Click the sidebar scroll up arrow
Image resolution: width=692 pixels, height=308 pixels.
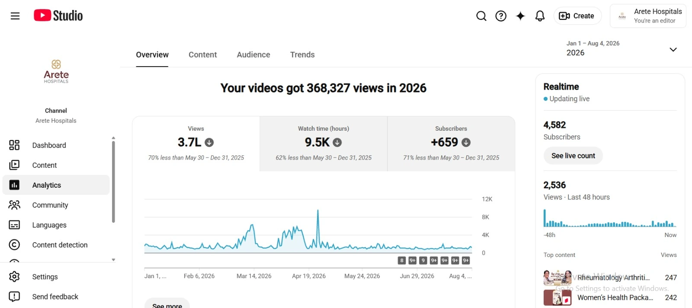pyautogui.click(x=113, y=138)
